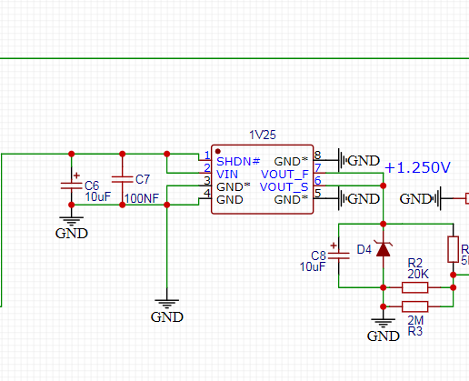Click ground symbol below D4 junction
The image size is (469, 381).
point(384,330)
